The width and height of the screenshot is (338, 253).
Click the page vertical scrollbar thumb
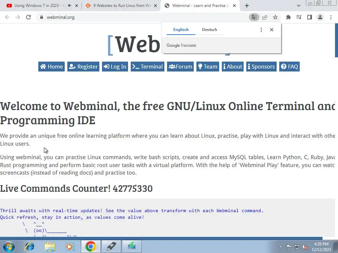click(x=336, y=41)
